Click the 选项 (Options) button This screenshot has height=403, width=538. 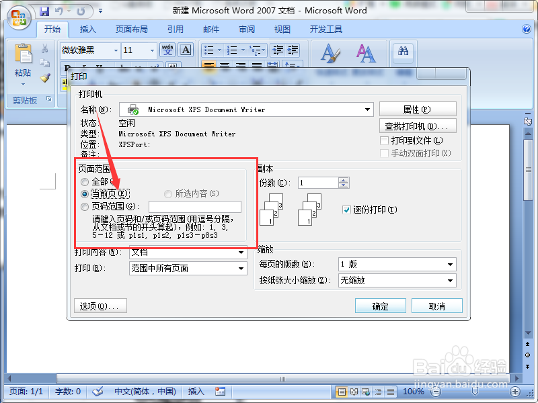[100, 306]
